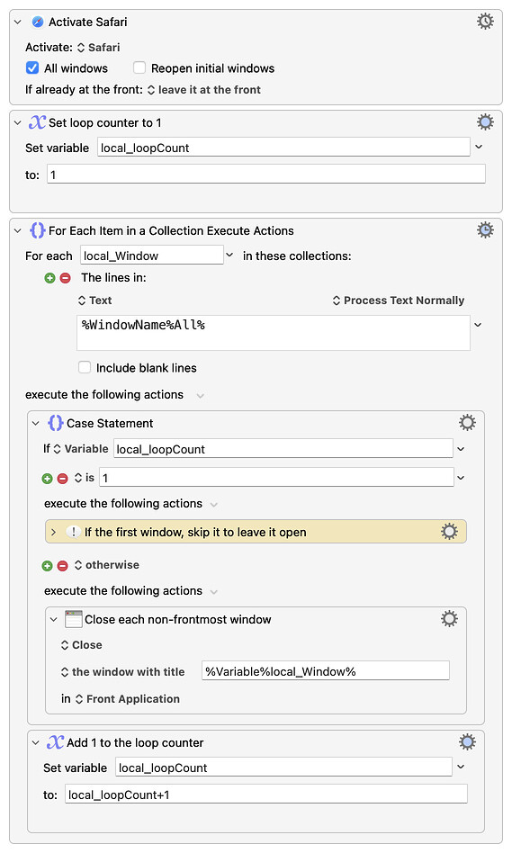Click Set variable field in Add 1 action
Image resolution: width=512 pixels, height=853 pixels.
283,767
